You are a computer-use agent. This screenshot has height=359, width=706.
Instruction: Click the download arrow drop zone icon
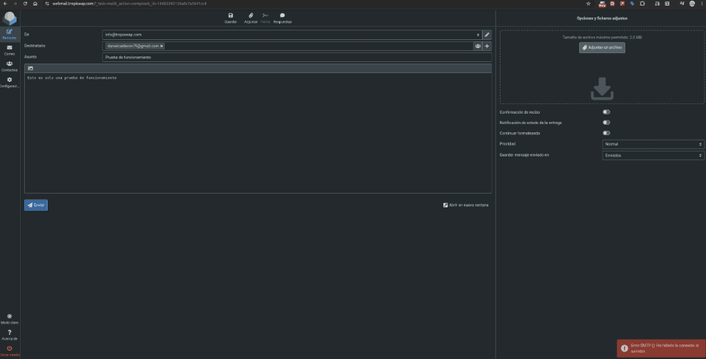pyautogui.click(x=602, y=89)
